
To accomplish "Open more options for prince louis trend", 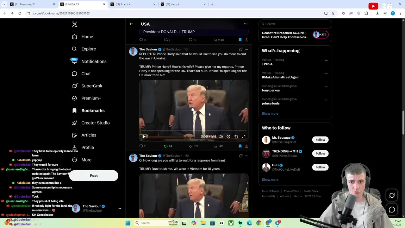I will 327,100.
